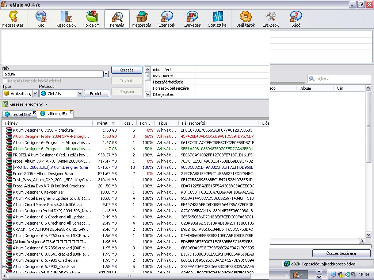
Task: Sort by the Fájlnév column header
Action: pyautogui.click(x=47, y=123)
